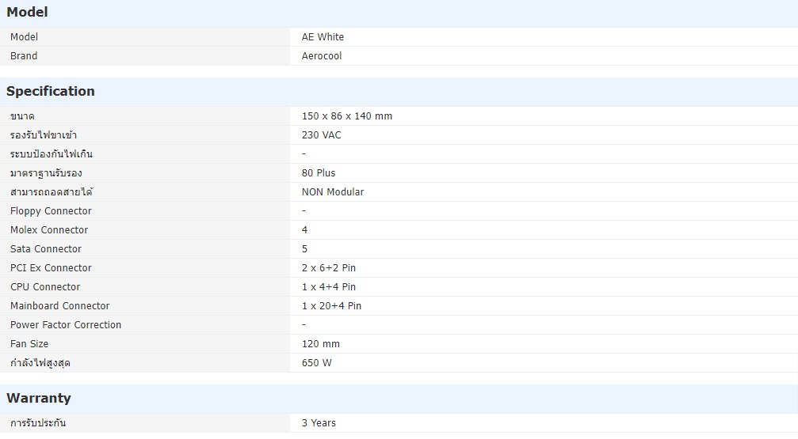The image size is (798, 439).
Task: Click the Power Factor Correction label
Action: [x=66, y=325]
